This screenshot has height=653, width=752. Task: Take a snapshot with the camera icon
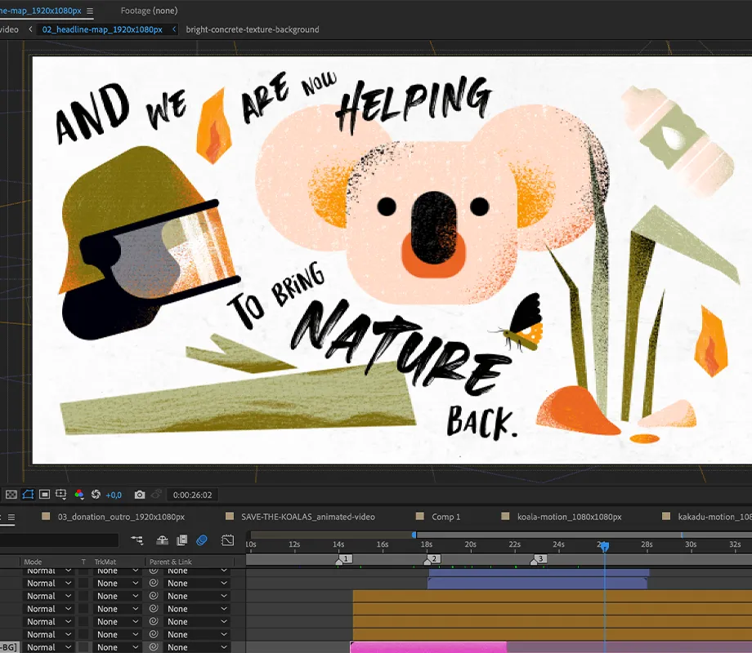tap(141, 494)
